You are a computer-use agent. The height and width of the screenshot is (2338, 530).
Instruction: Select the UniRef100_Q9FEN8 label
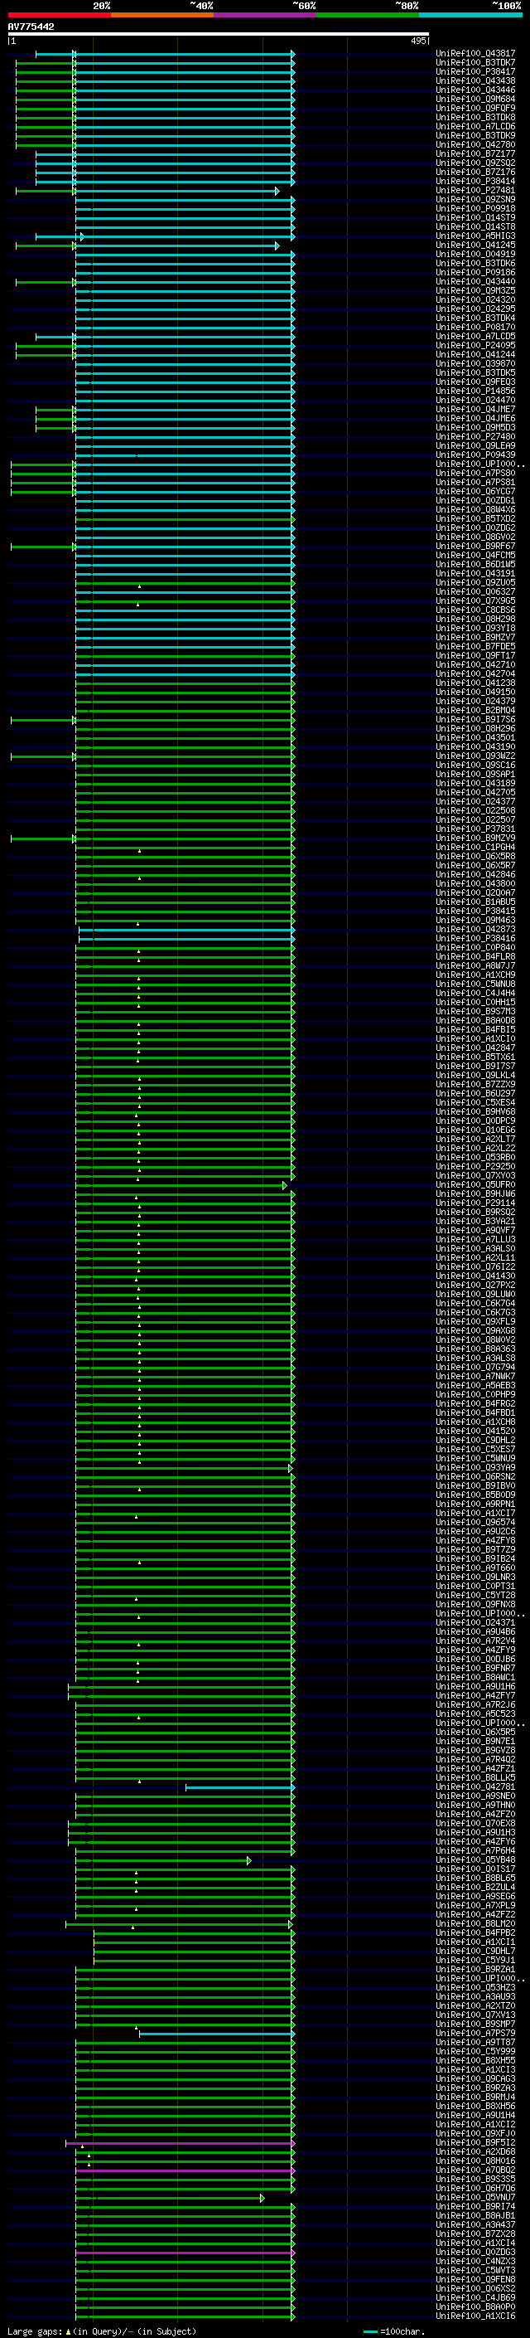coord(475,2279)
